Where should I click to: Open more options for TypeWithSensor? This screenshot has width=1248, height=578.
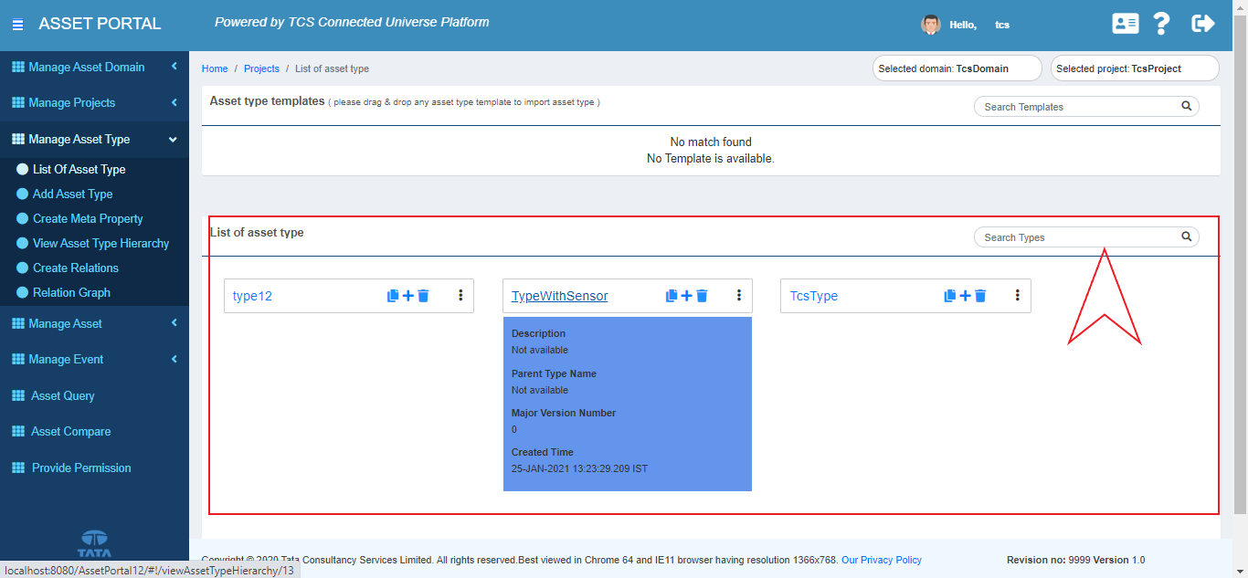tap(739, 295)
